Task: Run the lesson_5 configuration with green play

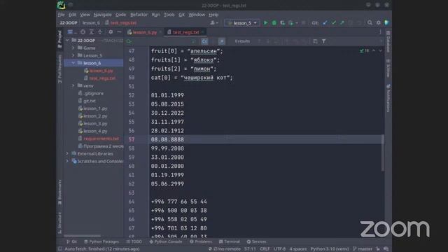Action: tap(265, 23)
